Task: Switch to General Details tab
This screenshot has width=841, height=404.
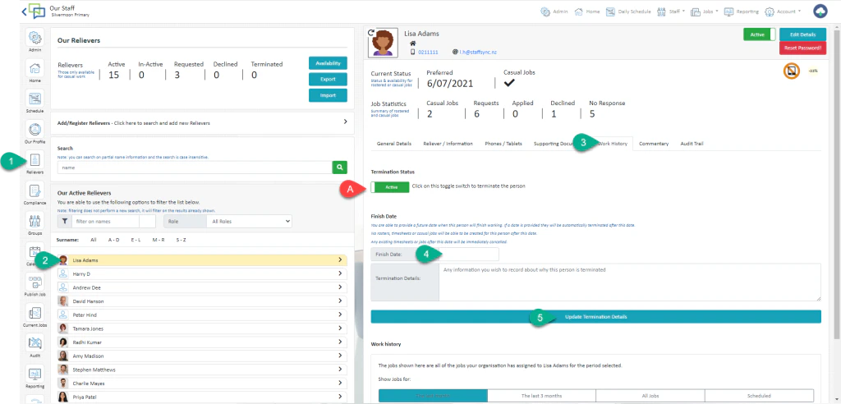Action: [394, 144]
